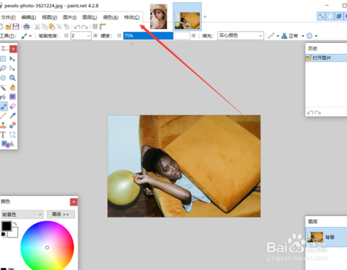The width and height of the screenshot is (347, 270).
Task: Select the Move Selection tool
Action: pyautogui.click(x=12, y=69)
